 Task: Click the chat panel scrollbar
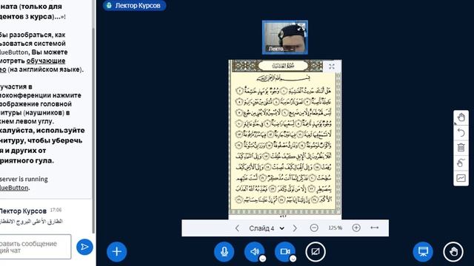pyautogui.click(x=93, y=130)
